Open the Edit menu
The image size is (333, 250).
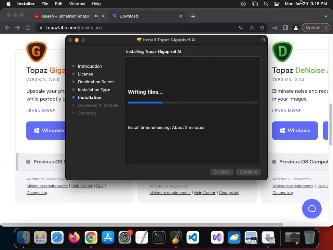point(59,4)
